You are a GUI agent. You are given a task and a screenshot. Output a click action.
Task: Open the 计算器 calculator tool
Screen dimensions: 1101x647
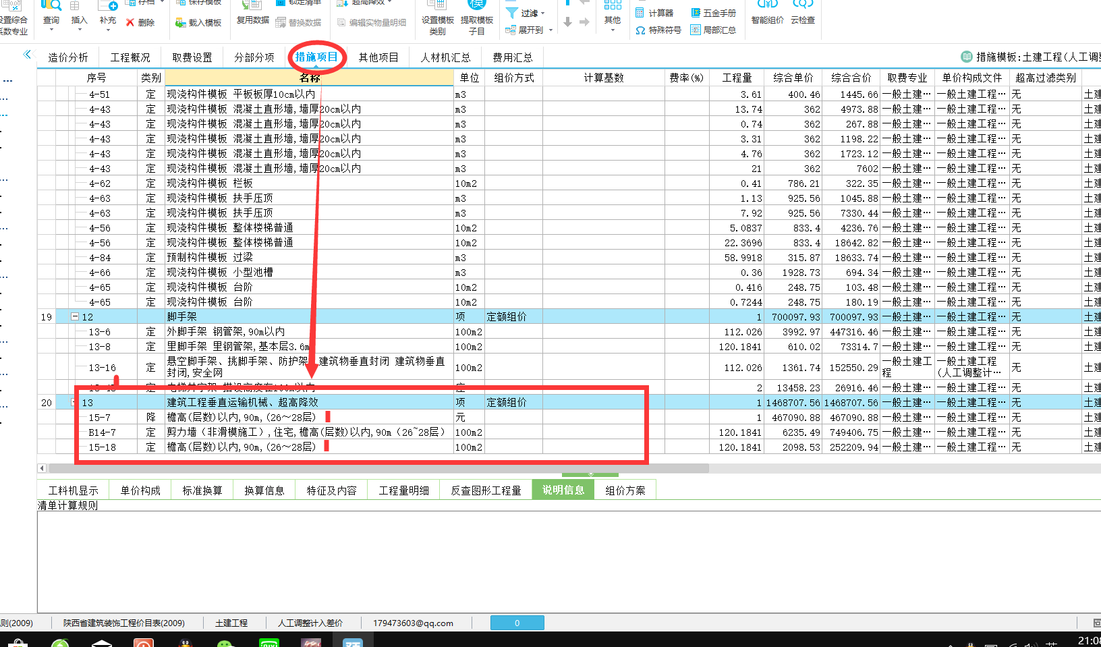[654, 13]
